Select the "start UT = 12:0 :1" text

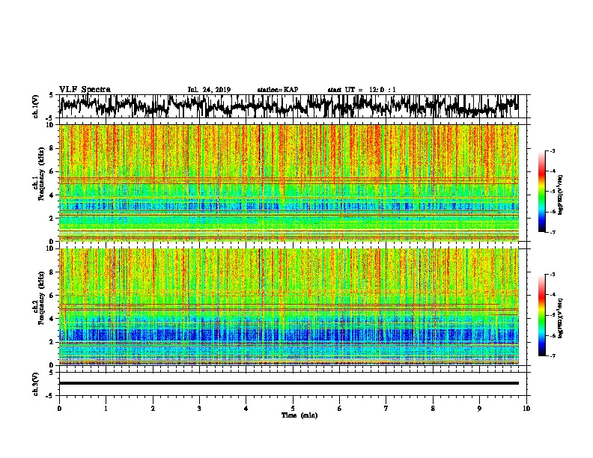362,90
